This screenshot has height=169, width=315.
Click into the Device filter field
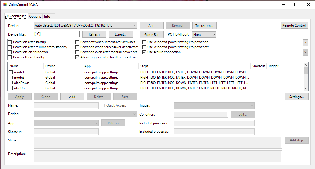point(57,34)
